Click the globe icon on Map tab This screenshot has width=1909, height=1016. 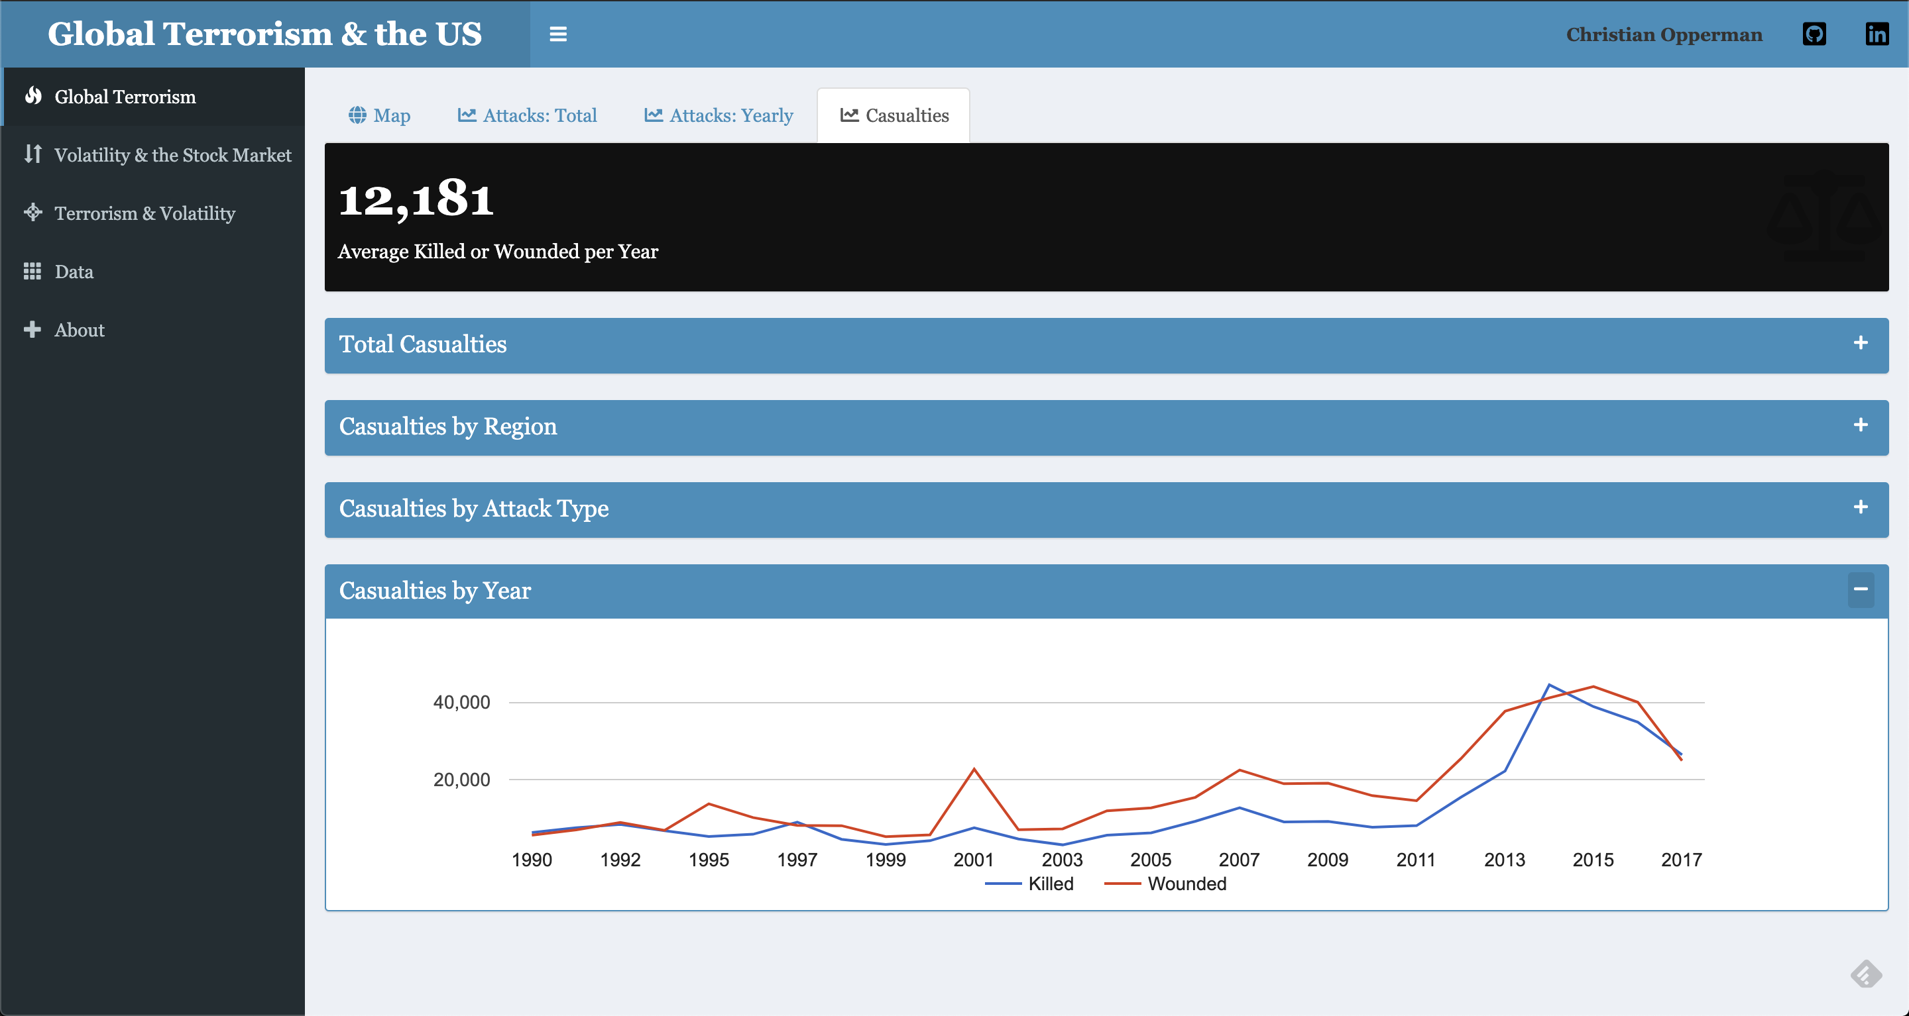click(357, 115)
